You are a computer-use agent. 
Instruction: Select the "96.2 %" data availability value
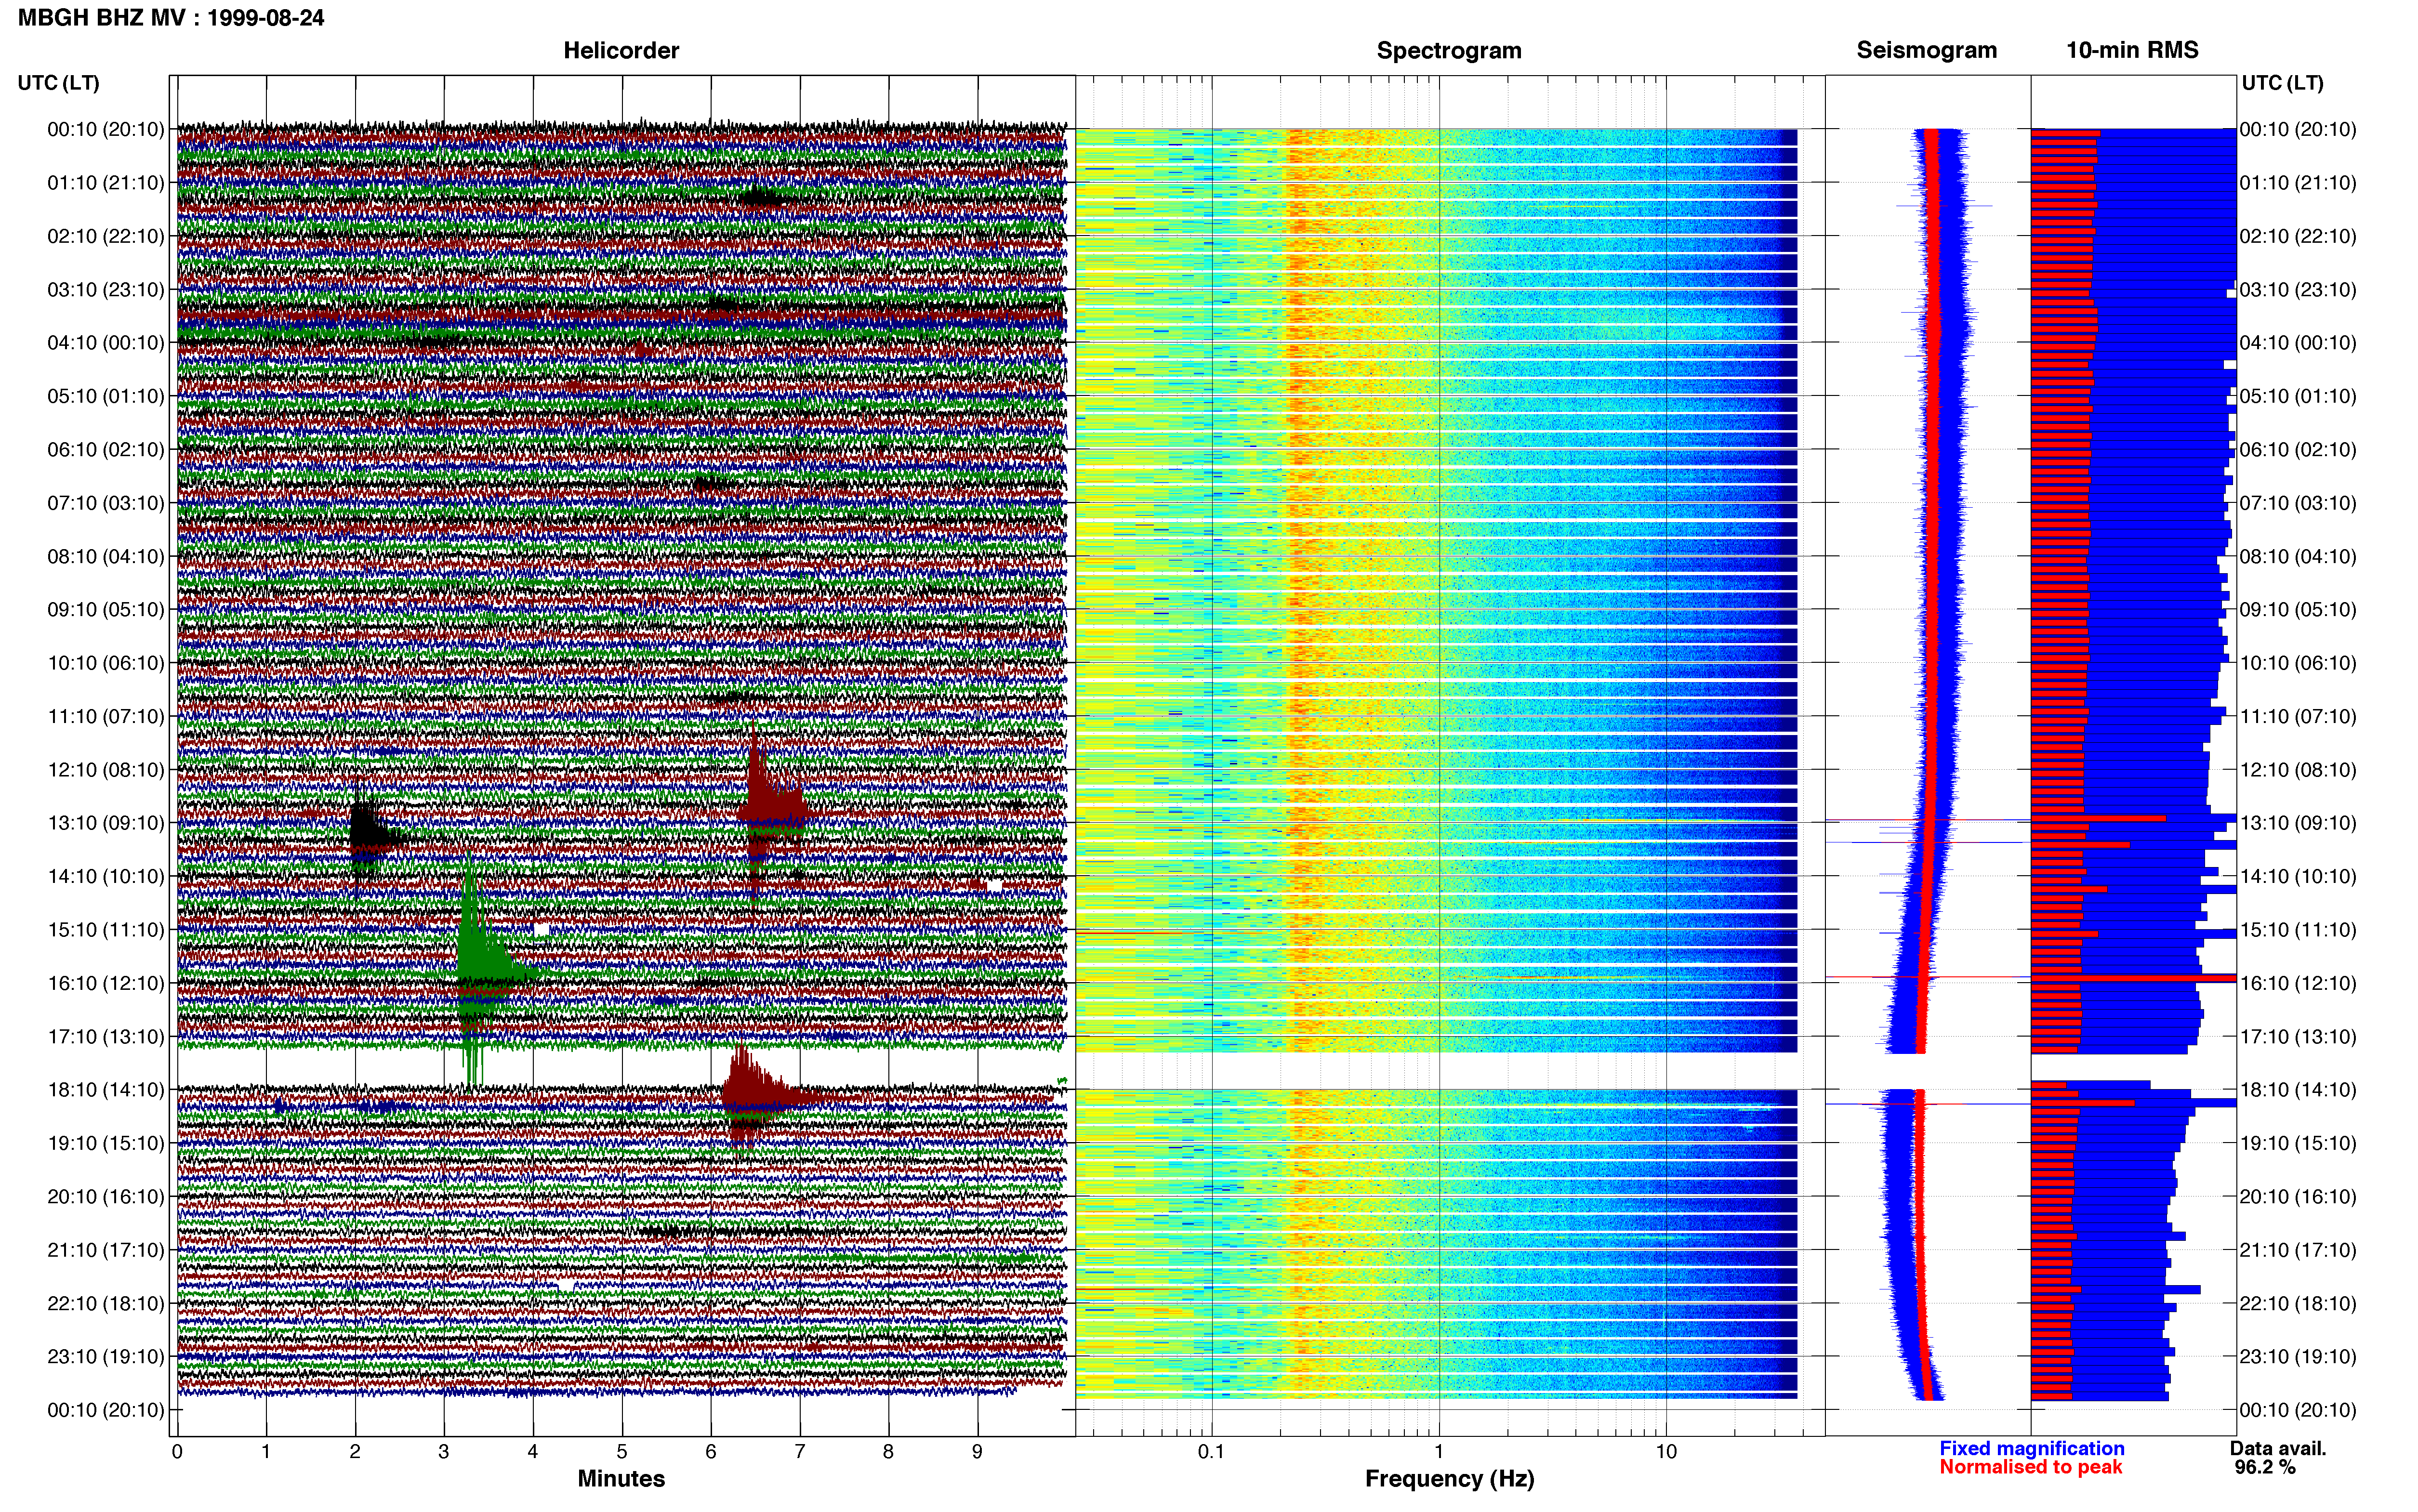pos(2265,1467)
